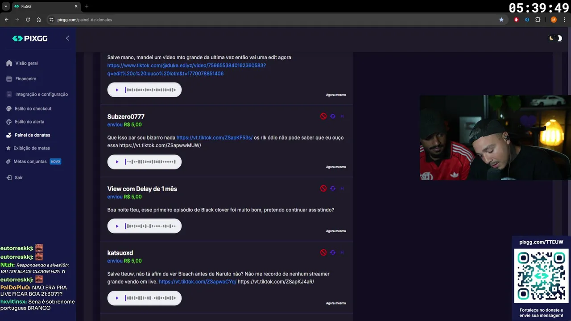This screenshot has height=321, width=571.
Task: Click the browser back arrow
Action: click(x=7, y=20)
